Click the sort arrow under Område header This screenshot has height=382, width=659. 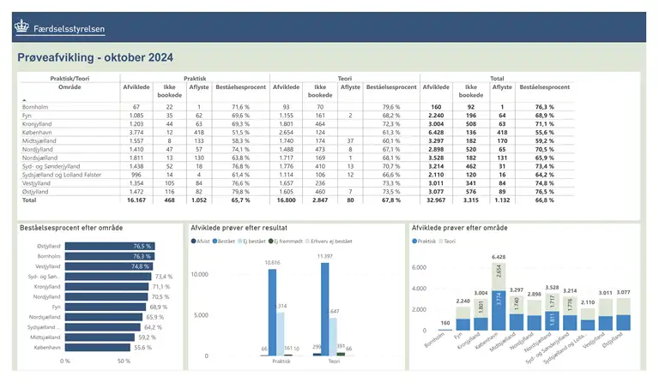click(x=24, y=100)
